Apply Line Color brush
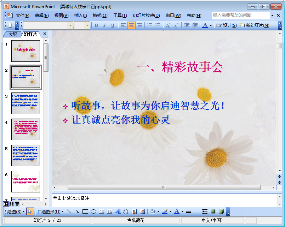The width and height of the screenshot is (285, 227). coord(165,211)
